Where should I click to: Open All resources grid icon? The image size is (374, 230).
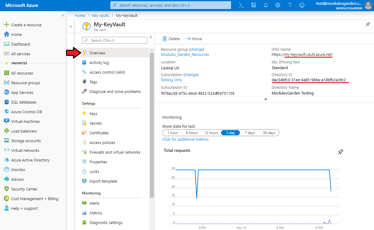coord(7,73)
